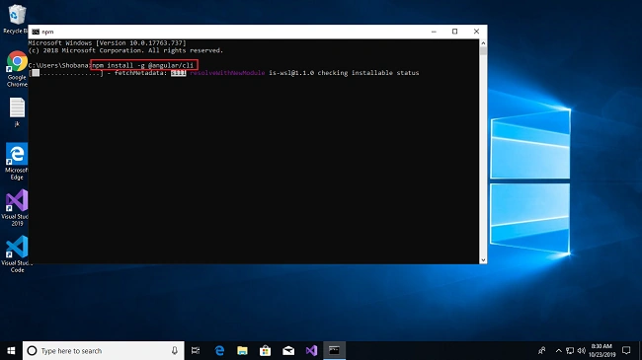
Task: Click the npm window scrollbar up arrow
Action: [483, 43]
